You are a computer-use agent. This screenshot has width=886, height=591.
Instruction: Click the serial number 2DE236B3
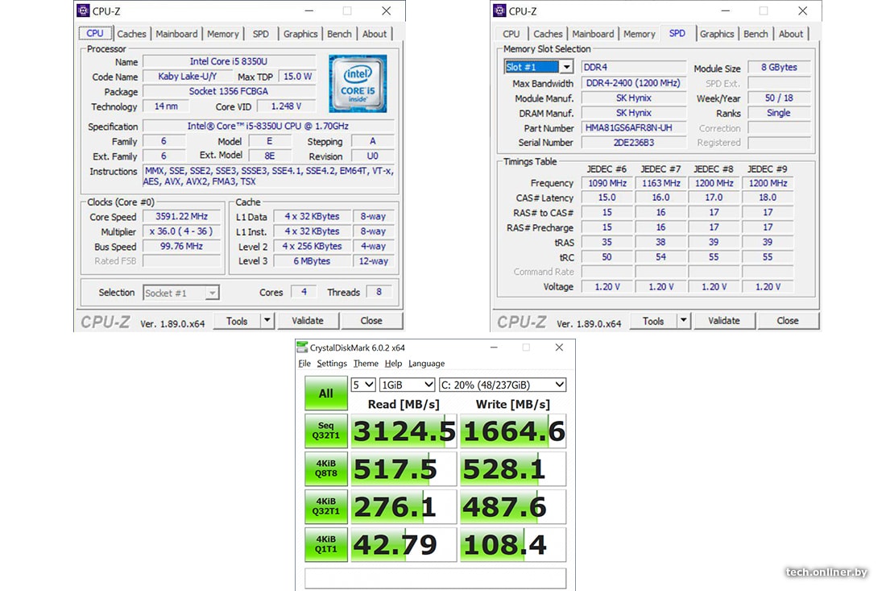click(x=633, y=143)
